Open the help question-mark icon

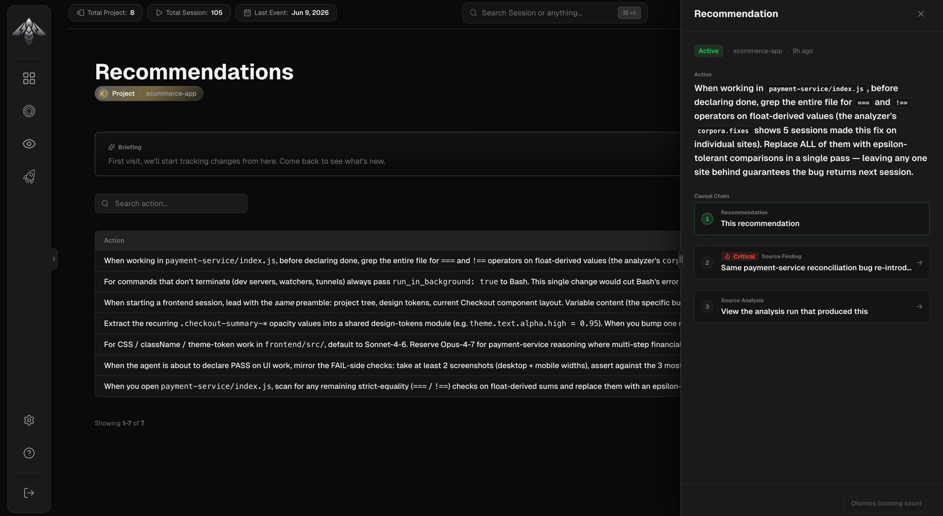pos(29,453)
